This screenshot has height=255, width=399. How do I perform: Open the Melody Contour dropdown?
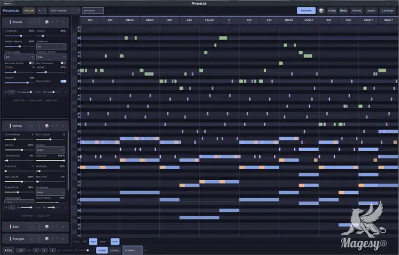pyautogui.click(x=50, y=150)
